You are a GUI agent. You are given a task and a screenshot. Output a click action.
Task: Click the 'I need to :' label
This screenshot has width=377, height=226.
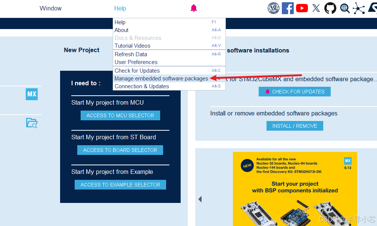pos(86,83)
